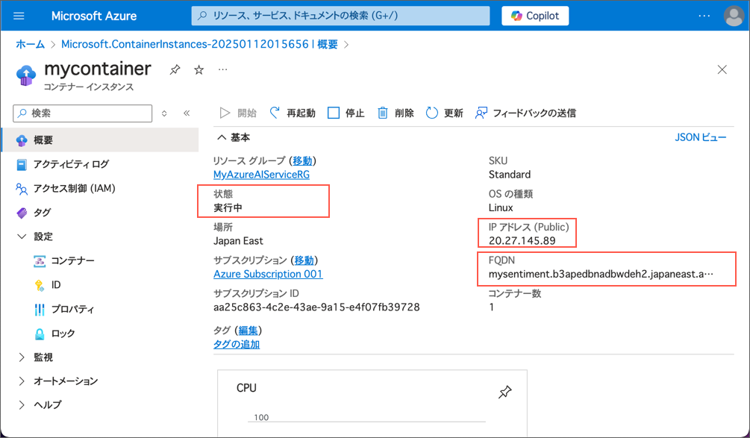Collapse the sidebar menu with double chevron
The height and width of the screenshot is (438, 750).
pyautogui.click(x=187, y=113)
